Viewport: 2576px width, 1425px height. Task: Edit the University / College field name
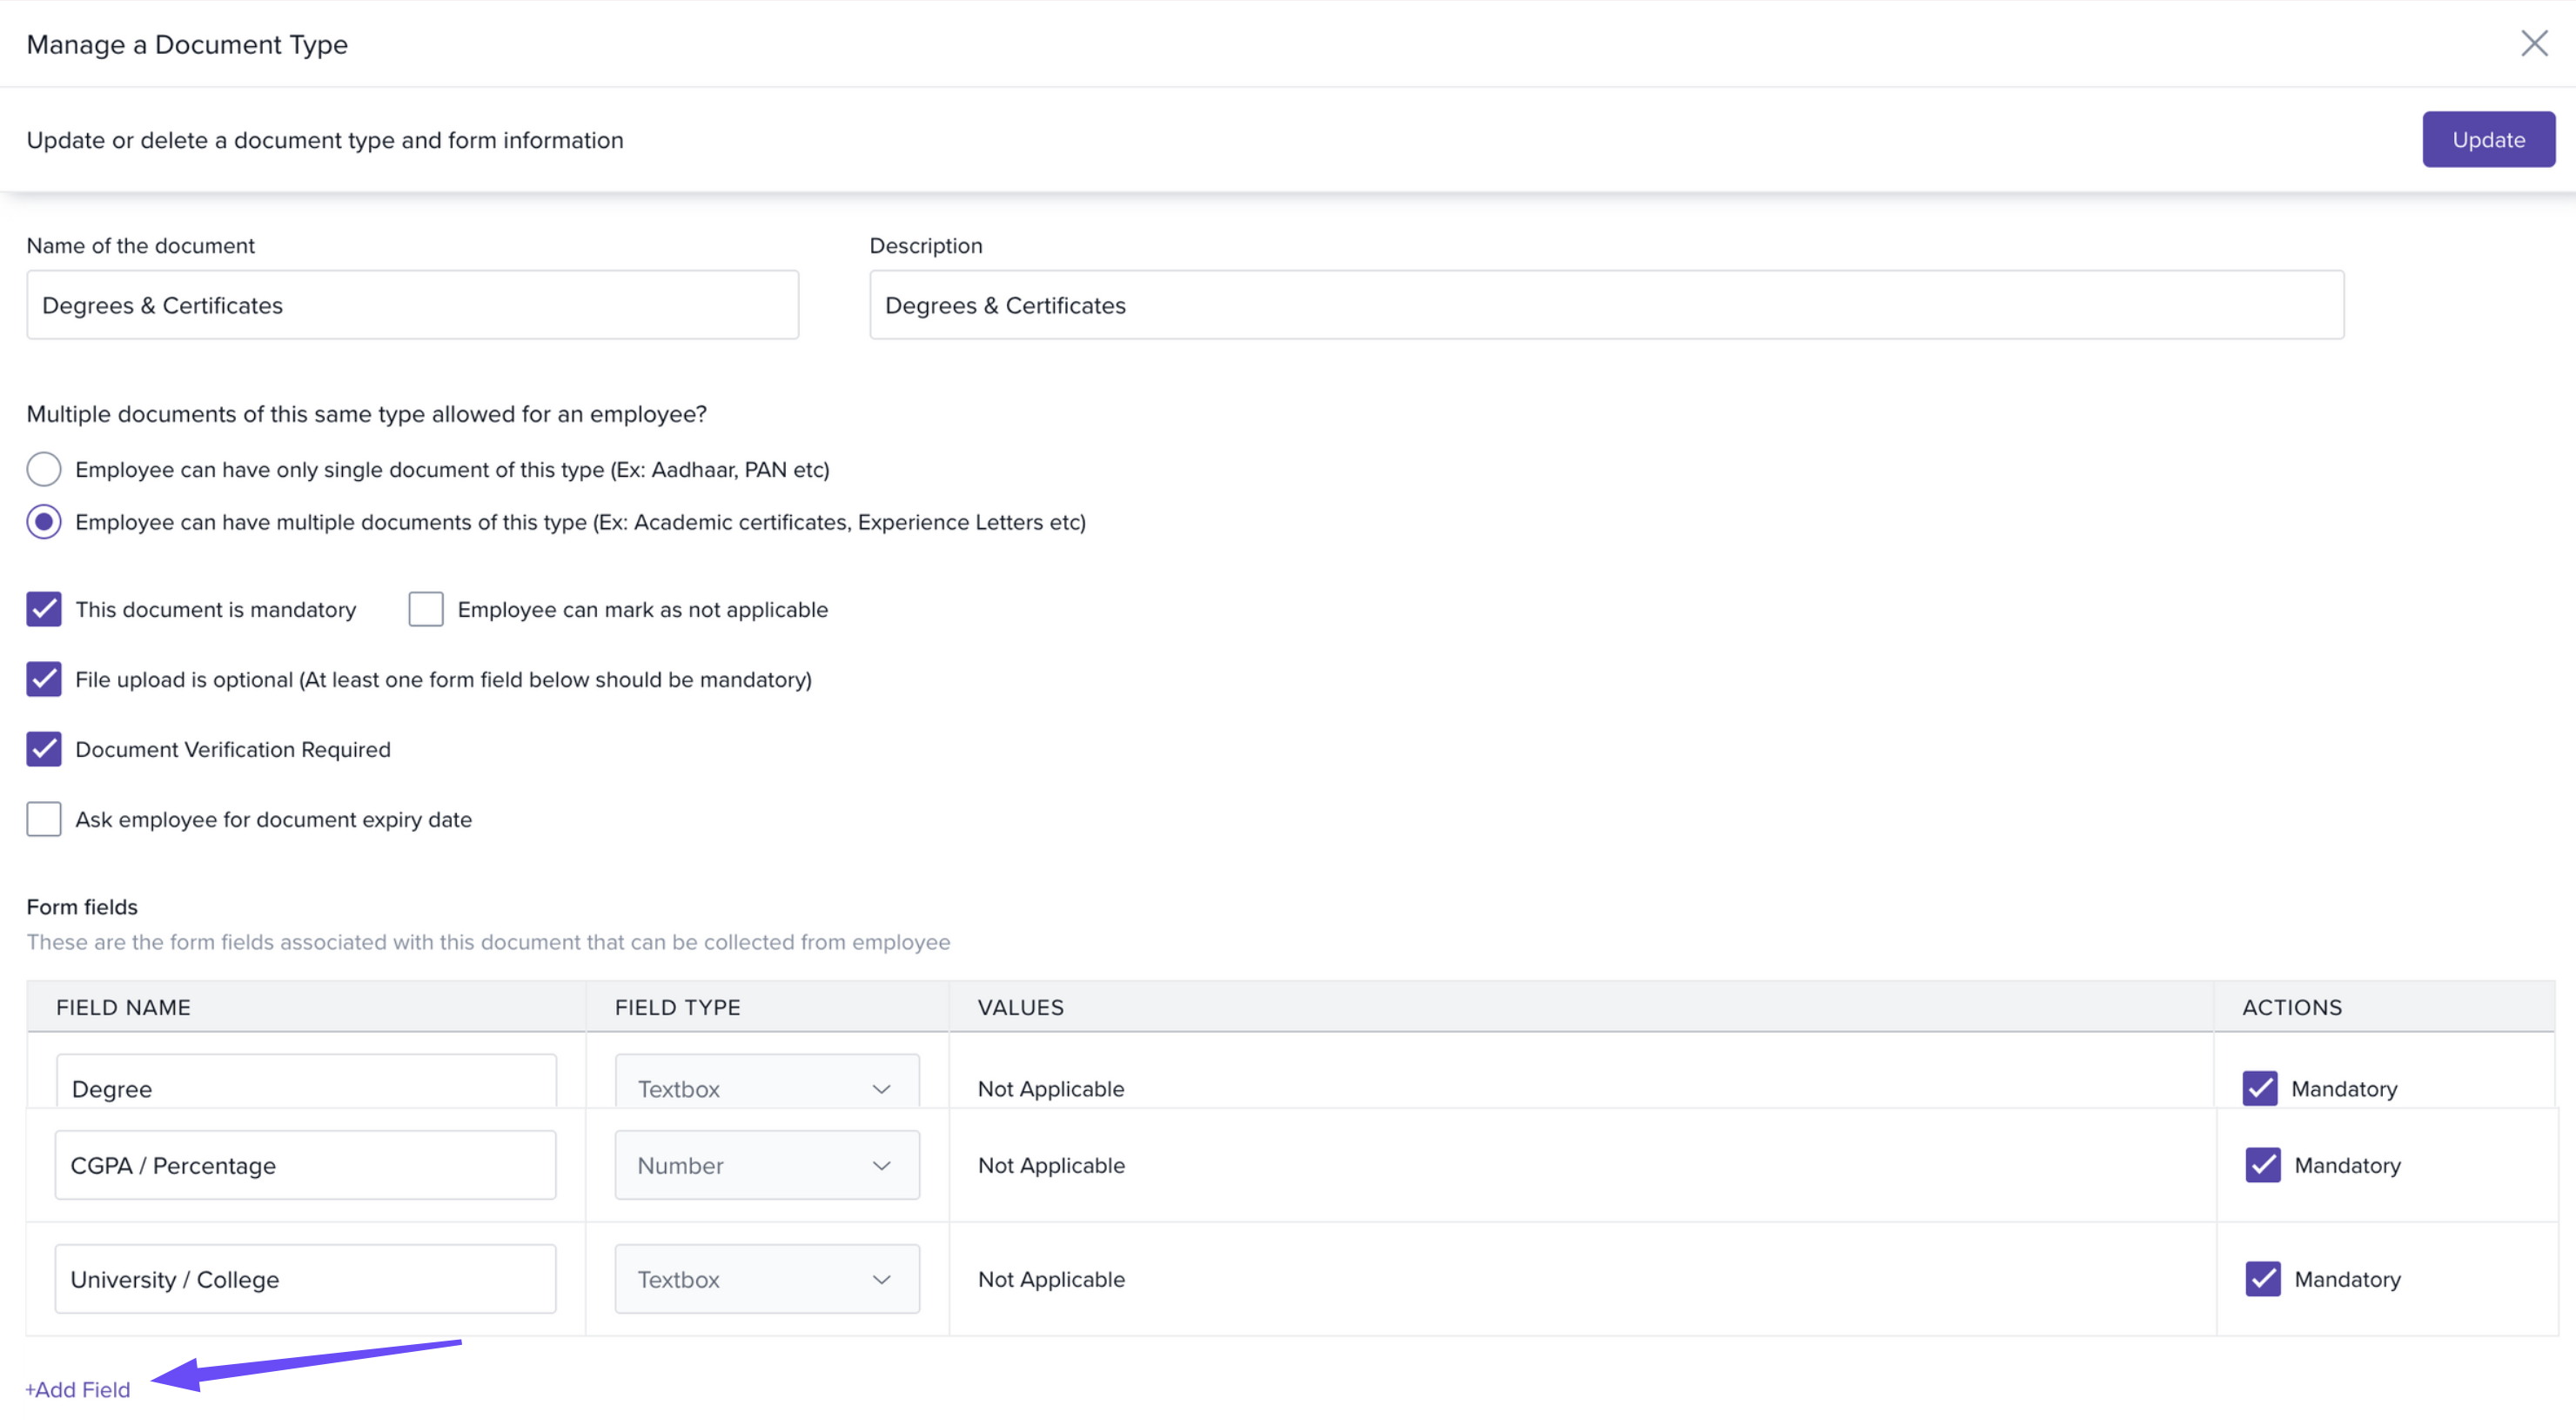click(x=305, y=1279)
